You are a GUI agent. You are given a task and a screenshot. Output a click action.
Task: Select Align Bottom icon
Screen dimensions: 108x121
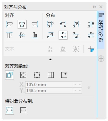[35, 35]
